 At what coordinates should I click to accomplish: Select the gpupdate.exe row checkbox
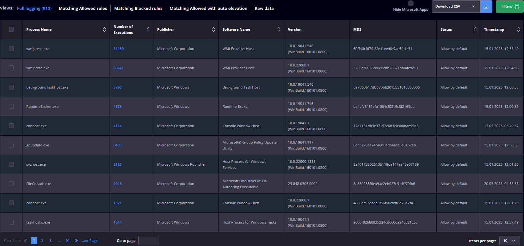point(11,145)
